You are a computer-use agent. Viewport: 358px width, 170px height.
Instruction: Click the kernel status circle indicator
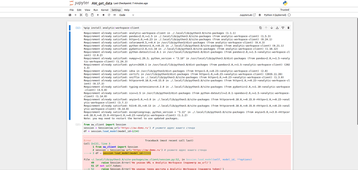click(x=289, y=15)
